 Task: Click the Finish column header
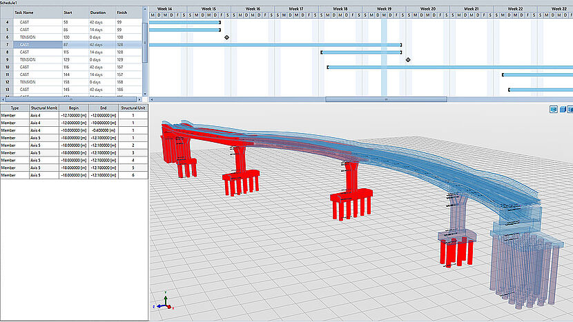tap(122, 12)
